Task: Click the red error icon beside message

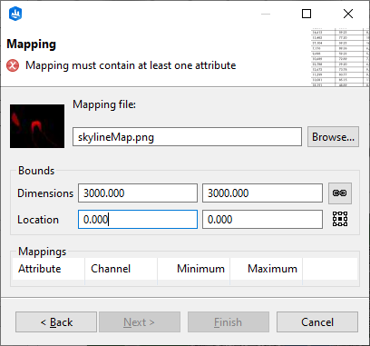Action: tap(13, 65)
